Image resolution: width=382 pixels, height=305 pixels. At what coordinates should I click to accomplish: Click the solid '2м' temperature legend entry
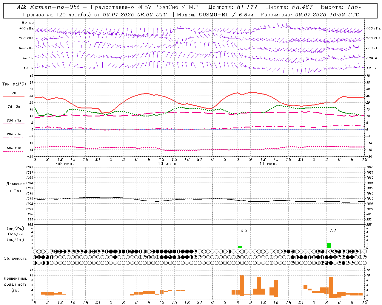pyautogui.click(x=14, y=93)
